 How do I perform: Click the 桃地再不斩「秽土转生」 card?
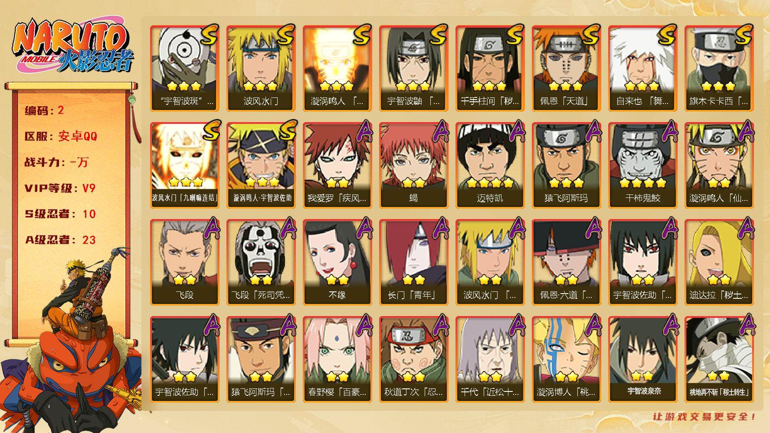click(x=719, y=359)
